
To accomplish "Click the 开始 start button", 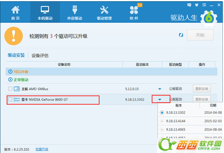I will (200, 35).
